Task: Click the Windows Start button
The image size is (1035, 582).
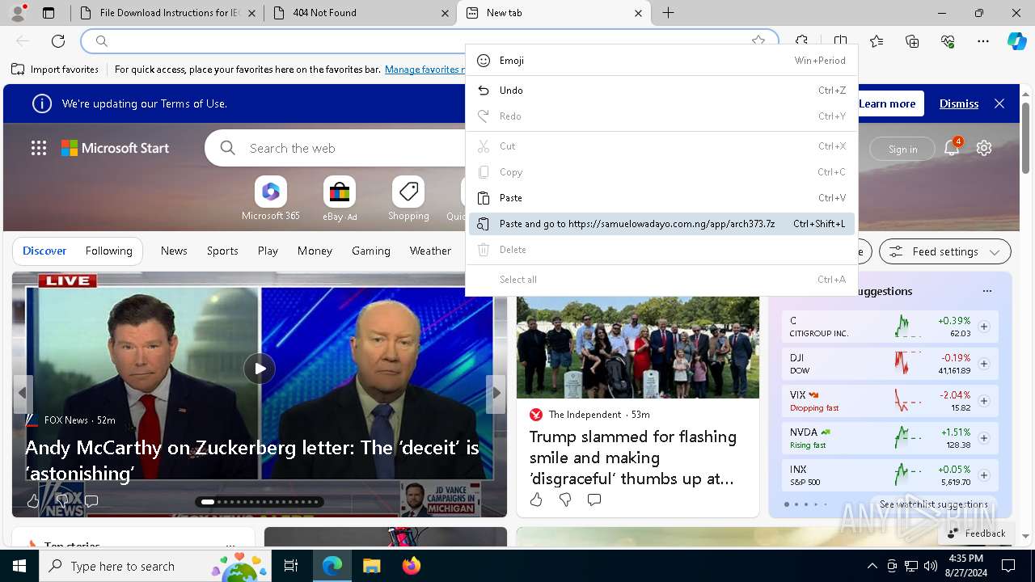Action: 19,566
